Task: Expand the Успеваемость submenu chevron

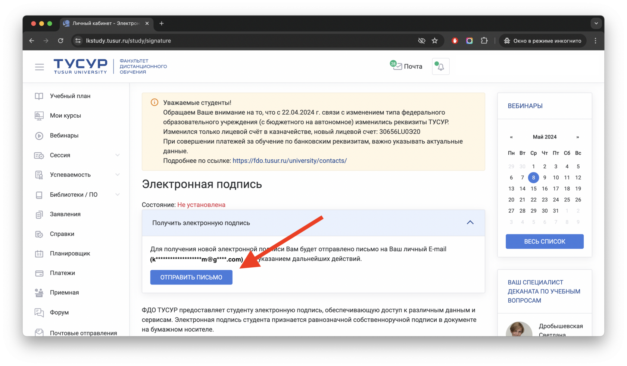Action: click(118, 175)
